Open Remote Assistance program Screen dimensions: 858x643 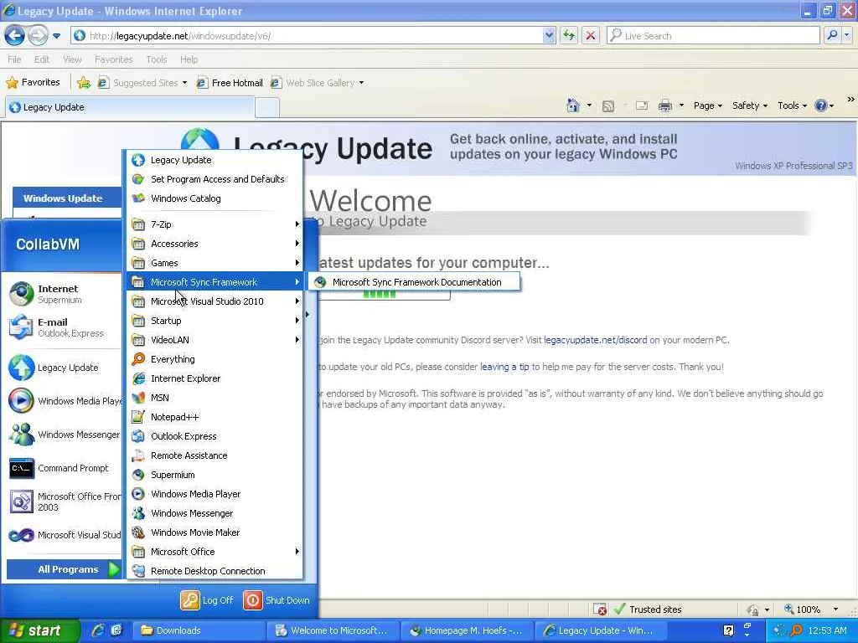214,455
